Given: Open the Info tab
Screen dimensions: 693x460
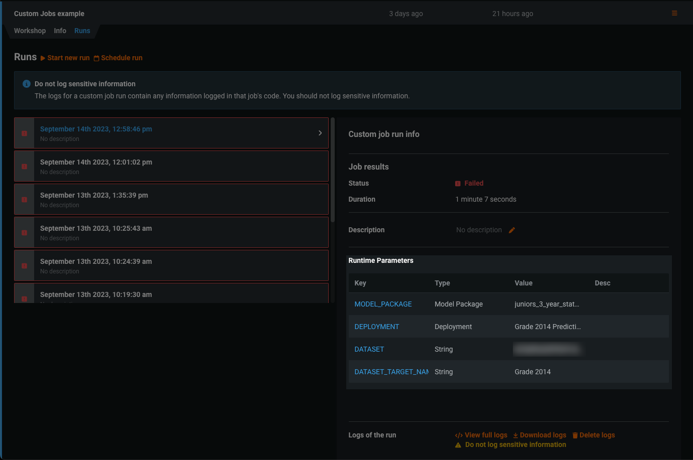Looking at the screenshot, I should 60,31.
